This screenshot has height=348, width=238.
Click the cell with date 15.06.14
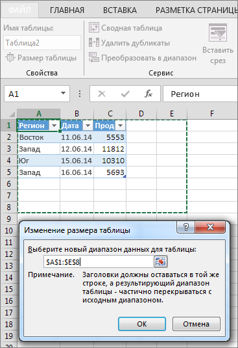[x=77, y=161]
